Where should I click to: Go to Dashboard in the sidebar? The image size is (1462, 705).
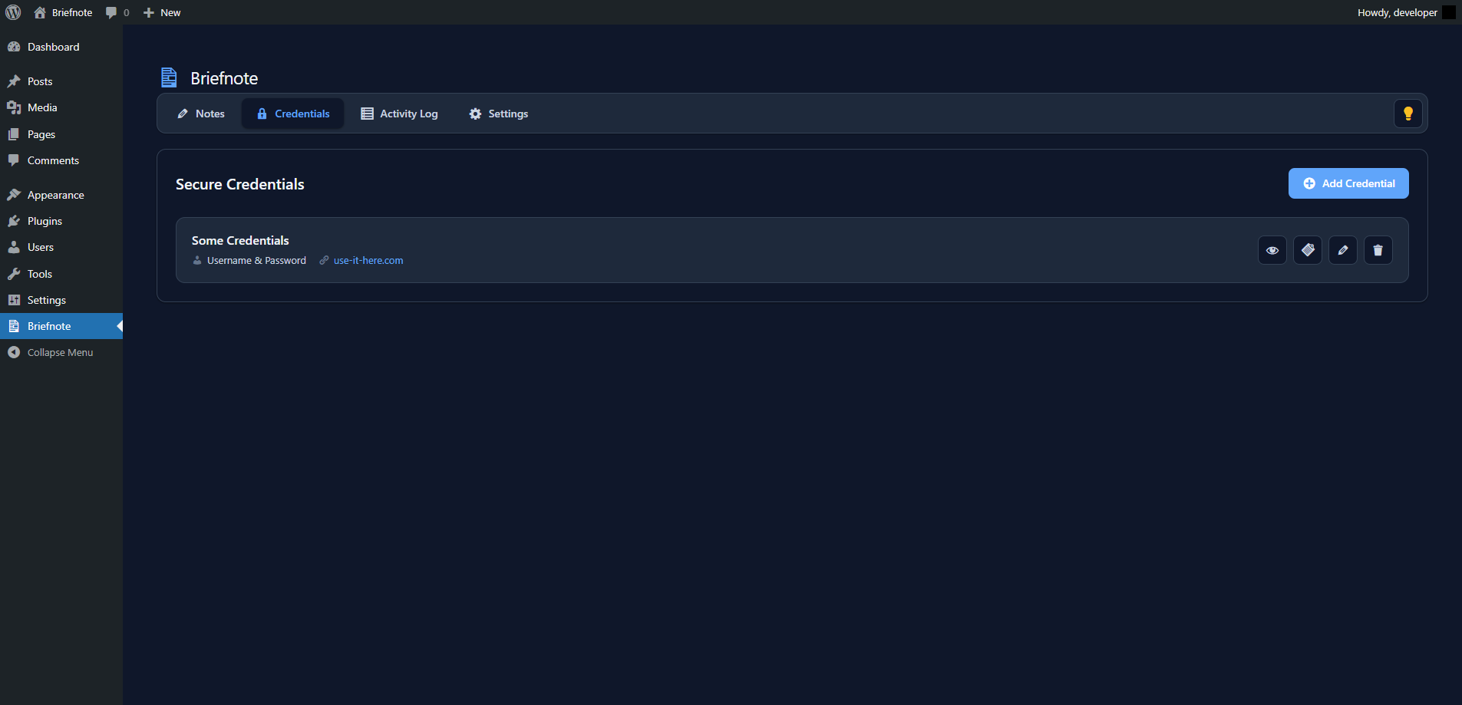[61, 47]
